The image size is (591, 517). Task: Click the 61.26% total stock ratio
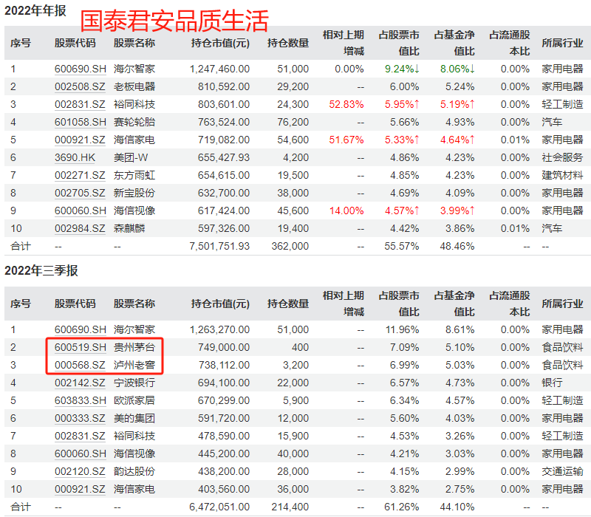tap(402, 507)
